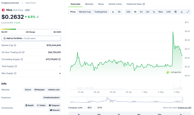Open the calendar date range picker
194x115 pixels.
click(x=176, y=12)
